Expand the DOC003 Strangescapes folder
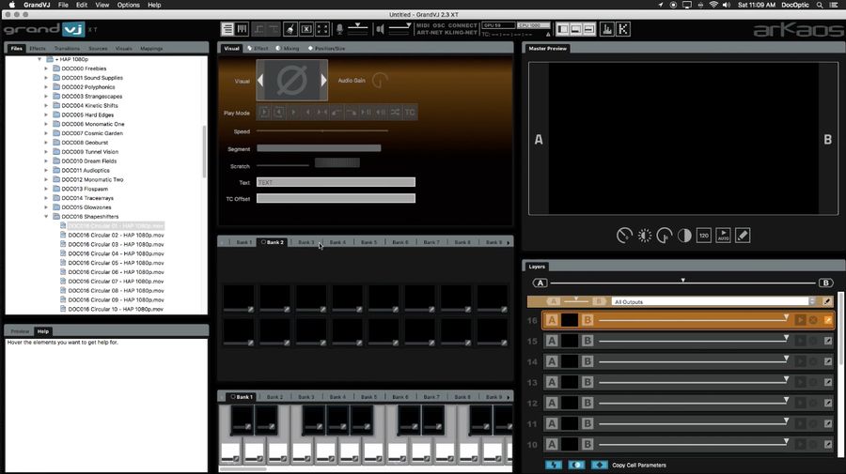The image size is (846, 474). click(x=46, y=97)
